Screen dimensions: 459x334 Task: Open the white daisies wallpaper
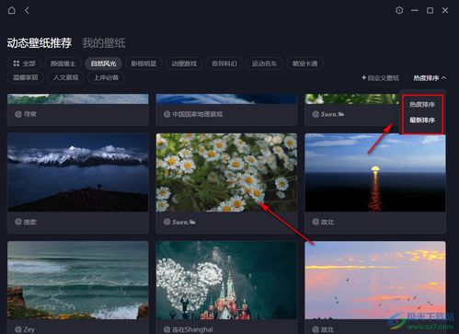click(x=226, y=172)
